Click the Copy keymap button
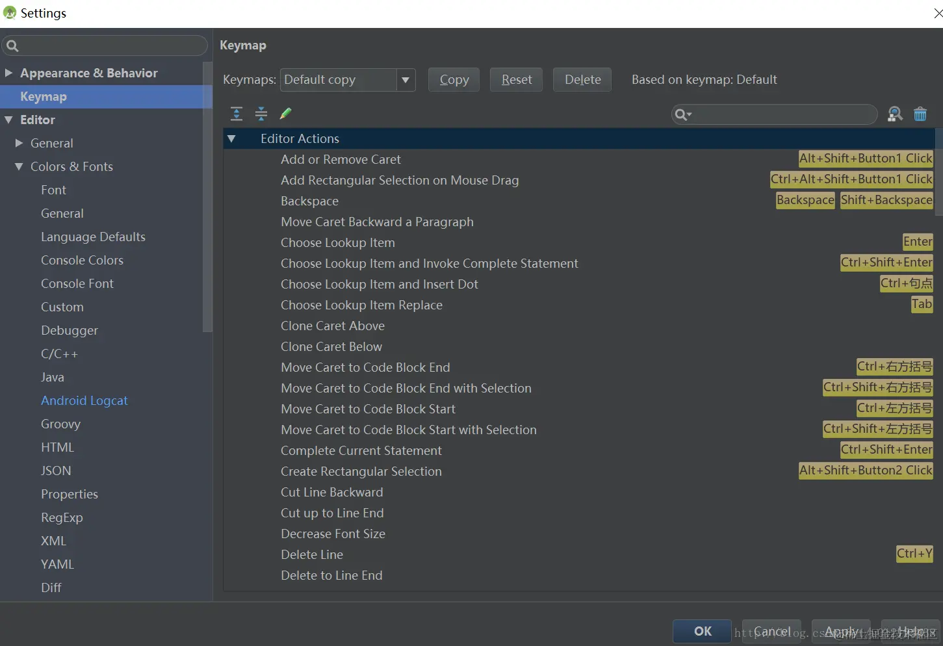943x646 pixels. 454,80
